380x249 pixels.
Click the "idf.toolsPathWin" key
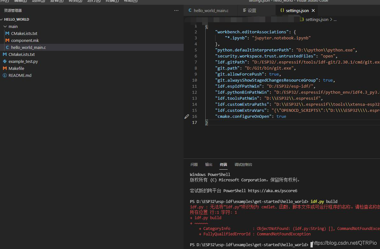coord(237,98)
